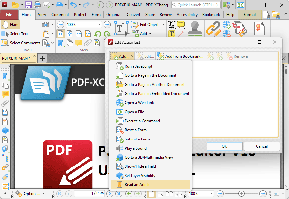
Task: Choose Set Layer Visibility action
Action: click(150, 176)
